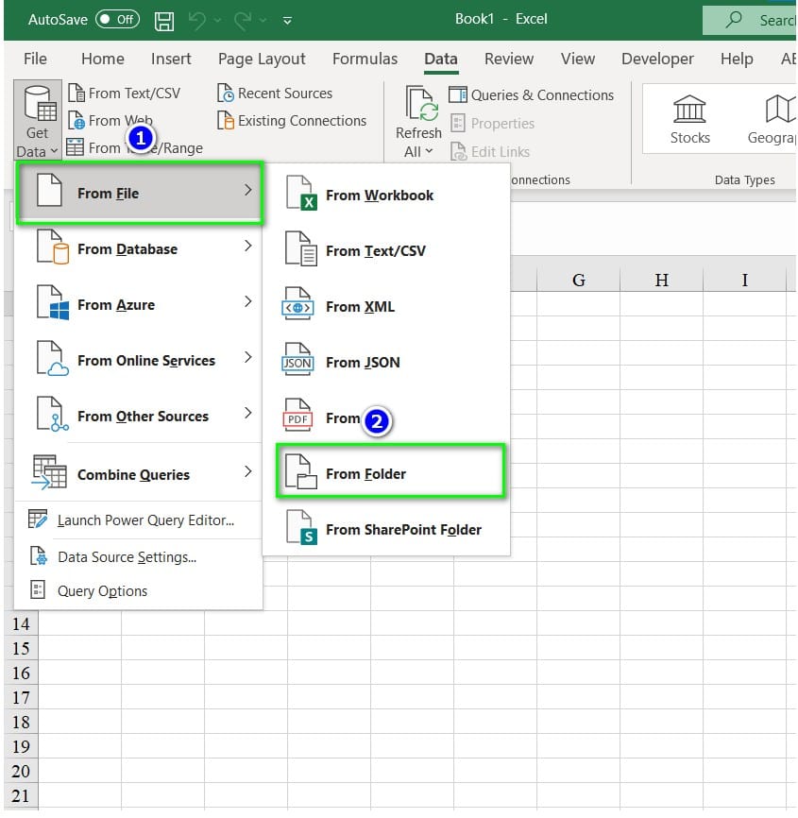Viewport: 798px width, 818px height.
Task: Select the Stocks data type
Action: [689, 120]
